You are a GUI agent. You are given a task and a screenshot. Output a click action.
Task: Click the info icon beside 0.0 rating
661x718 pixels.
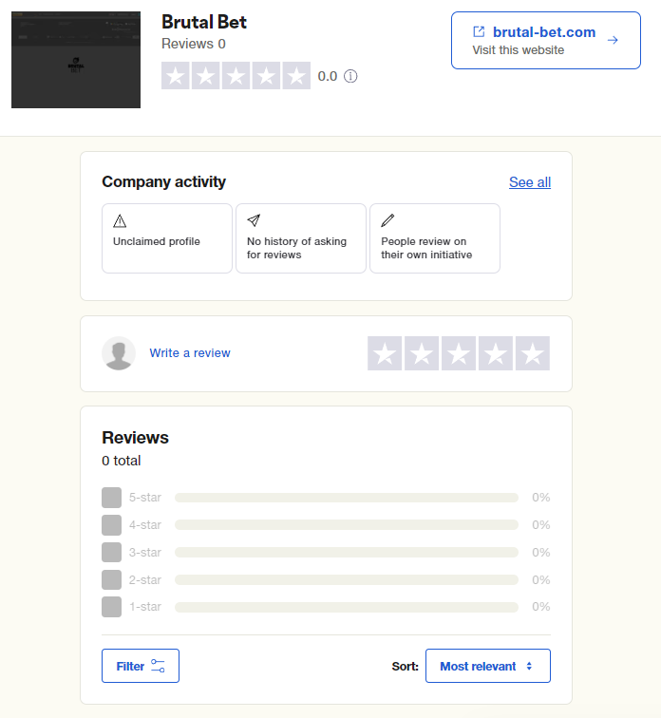[350, 76]
